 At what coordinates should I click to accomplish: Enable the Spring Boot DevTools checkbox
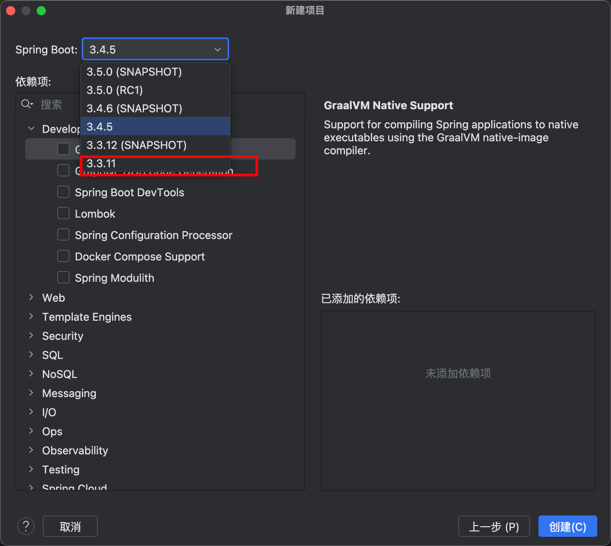[x=63, y=192]
